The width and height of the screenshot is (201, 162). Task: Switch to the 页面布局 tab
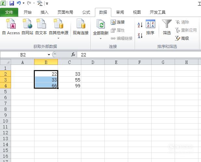pyautogui.click(x=65, y=12)
